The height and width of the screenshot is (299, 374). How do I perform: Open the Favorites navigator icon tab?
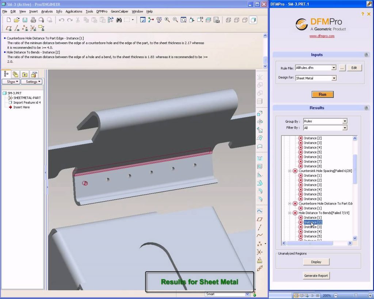click(x=24, y=74)
